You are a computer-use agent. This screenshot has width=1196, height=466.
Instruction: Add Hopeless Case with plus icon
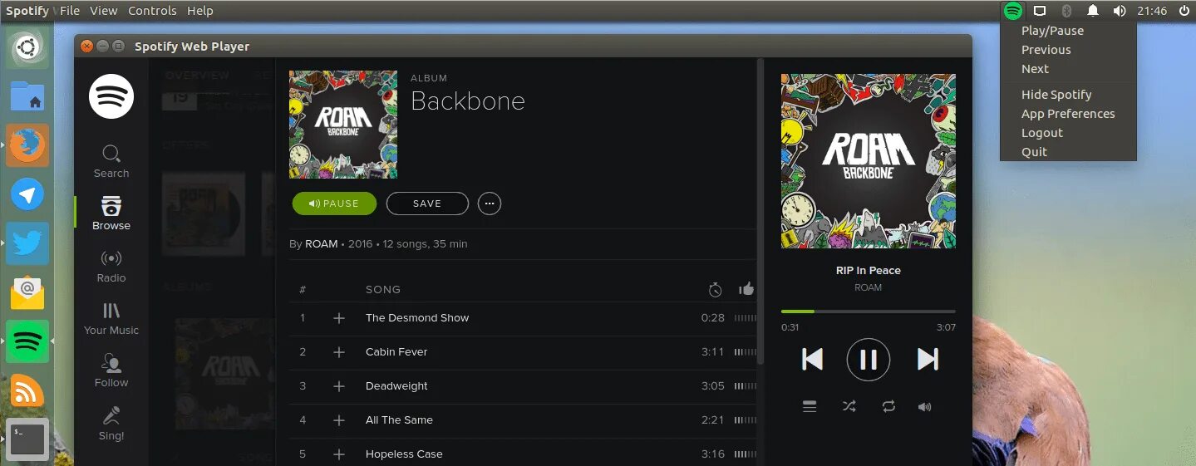click(338, 454)
